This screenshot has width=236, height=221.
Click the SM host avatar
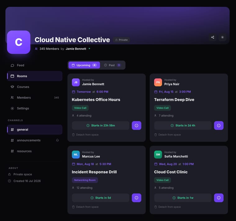pos(158,154)
